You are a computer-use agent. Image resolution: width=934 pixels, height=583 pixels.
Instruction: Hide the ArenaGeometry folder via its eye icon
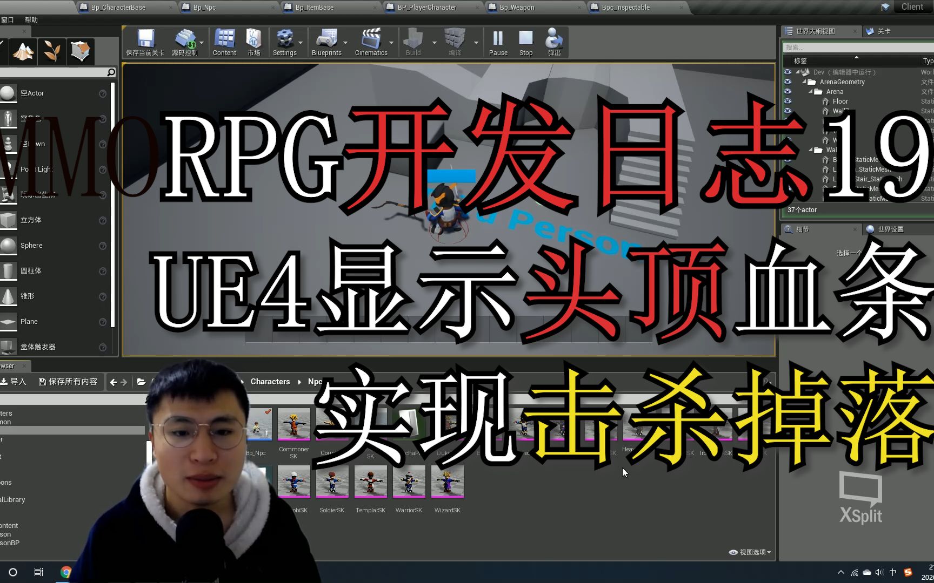point(788,82)
